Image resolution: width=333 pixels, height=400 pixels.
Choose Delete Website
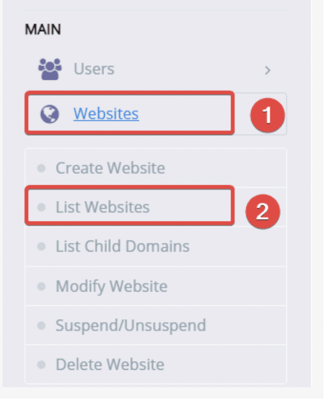[x=110, y=365]
